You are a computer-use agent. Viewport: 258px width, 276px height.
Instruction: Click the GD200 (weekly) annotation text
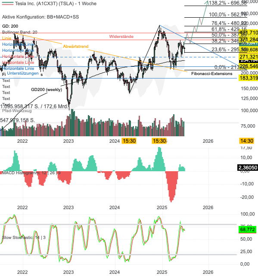pos(47,90)
